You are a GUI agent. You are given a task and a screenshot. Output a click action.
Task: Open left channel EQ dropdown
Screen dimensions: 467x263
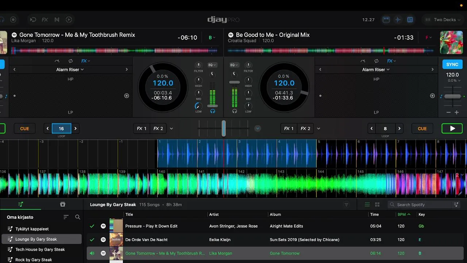212,65
